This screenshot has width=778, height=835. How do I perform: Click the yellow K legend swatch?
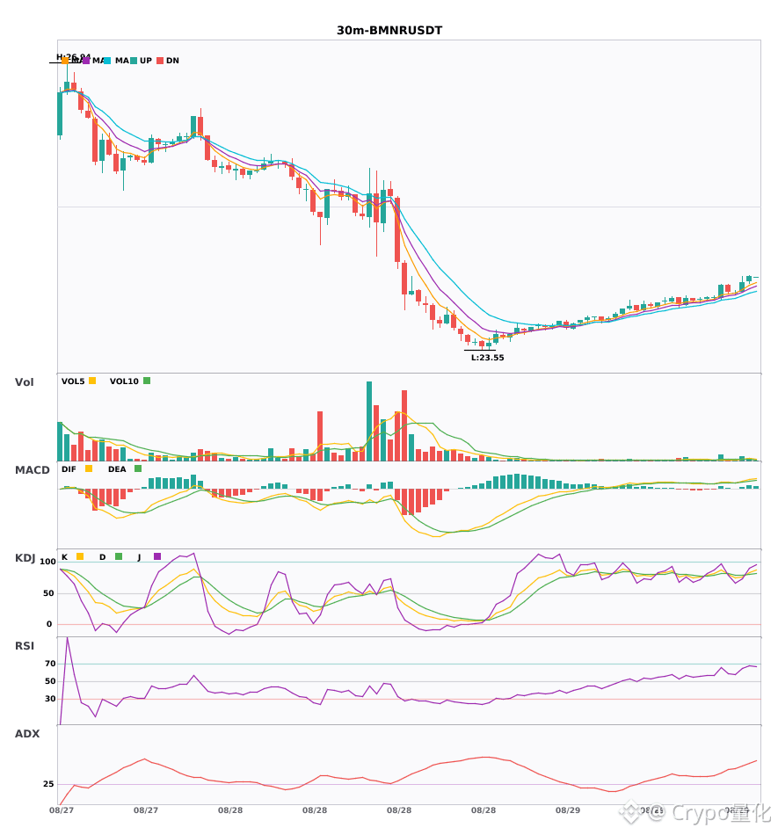(x=80, y=556)
